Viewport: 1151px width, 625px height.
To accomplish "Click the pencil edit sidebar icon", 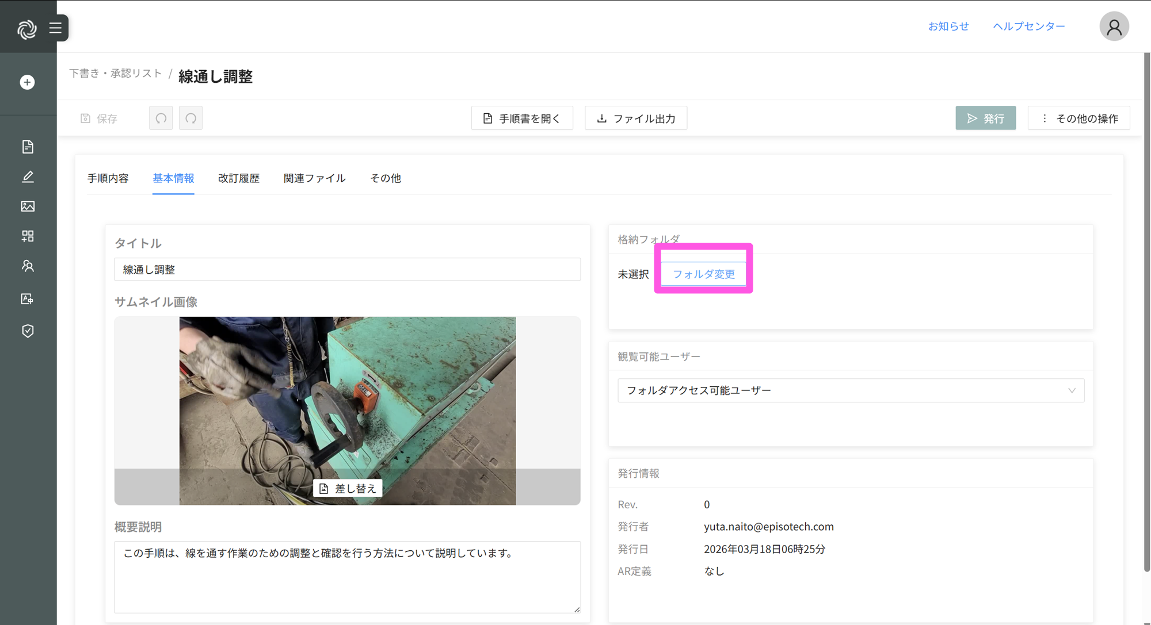I will [28, 177].
